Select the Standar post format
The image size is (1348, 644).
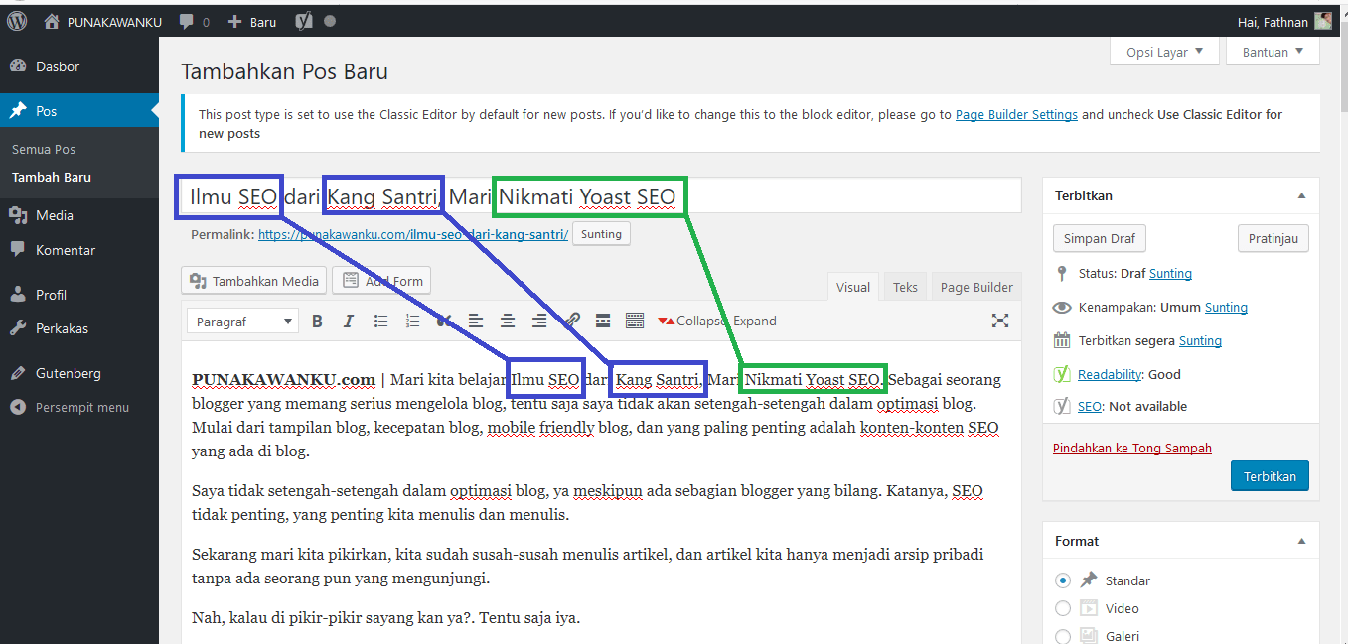pos(1063,580)
